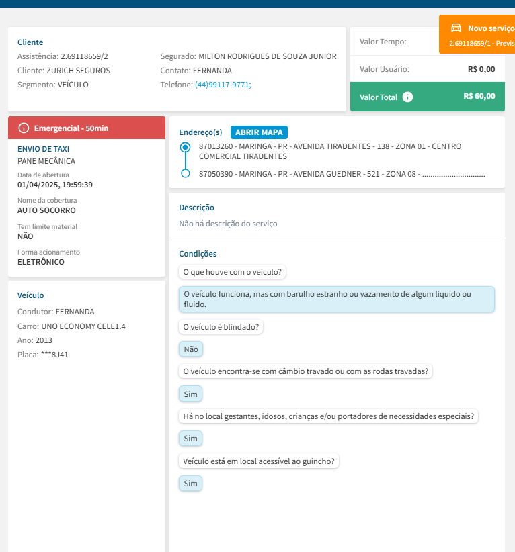This screenshot has width=515, height=552.
Task: Select the origin marker for Avenida Tiradentes
Action: pyautogui.click(x=186, y=147)
